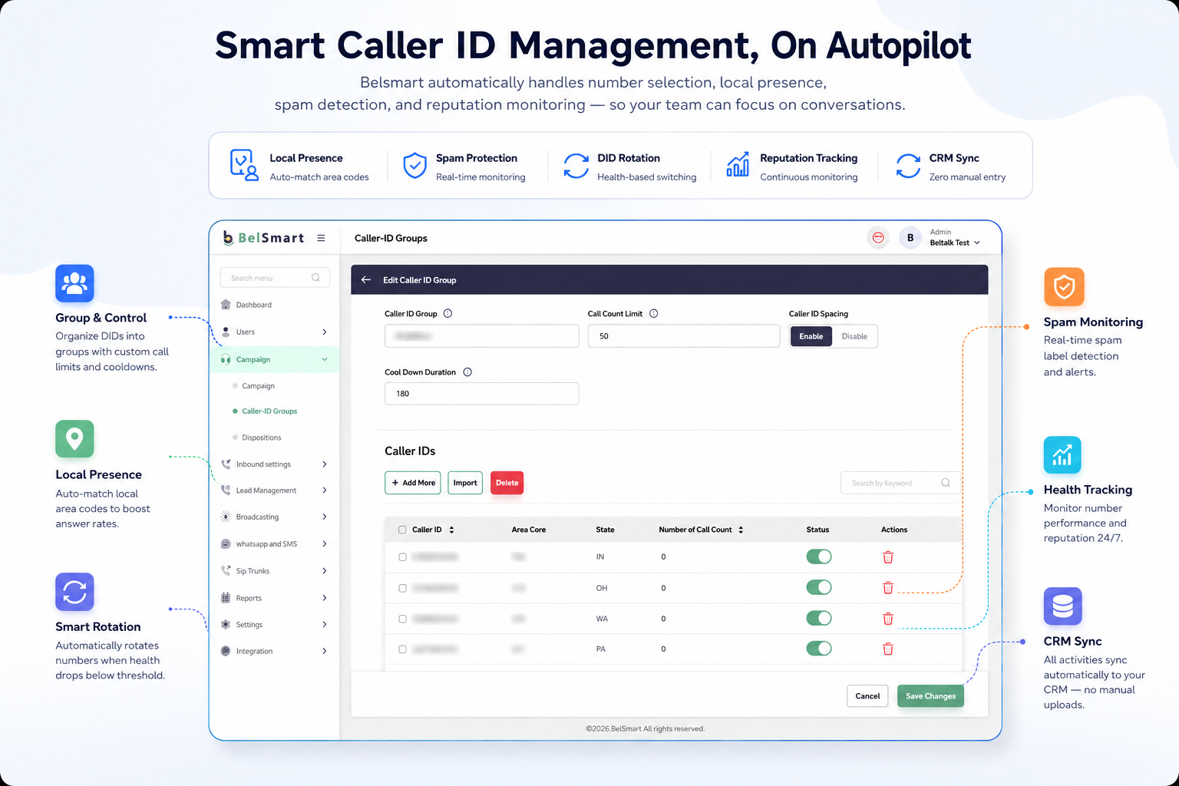This screenshot has width=1179, height=786.
Task: Toggle the status switch for OH row
Action: coord(819,587)
